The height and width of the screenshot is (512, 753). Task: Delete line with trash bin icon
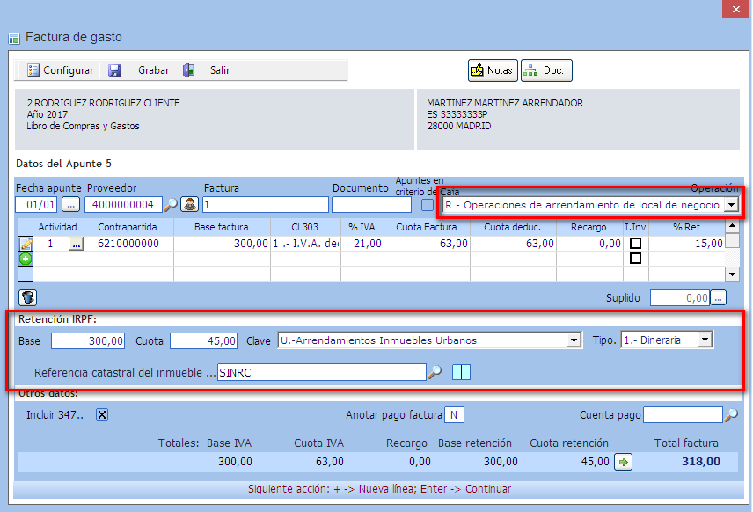click(28, 297)
